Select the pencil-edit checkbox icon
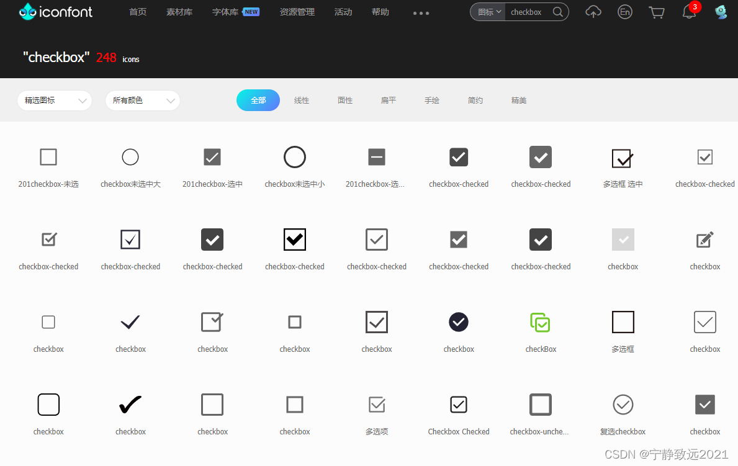 [x=704, y=240]
